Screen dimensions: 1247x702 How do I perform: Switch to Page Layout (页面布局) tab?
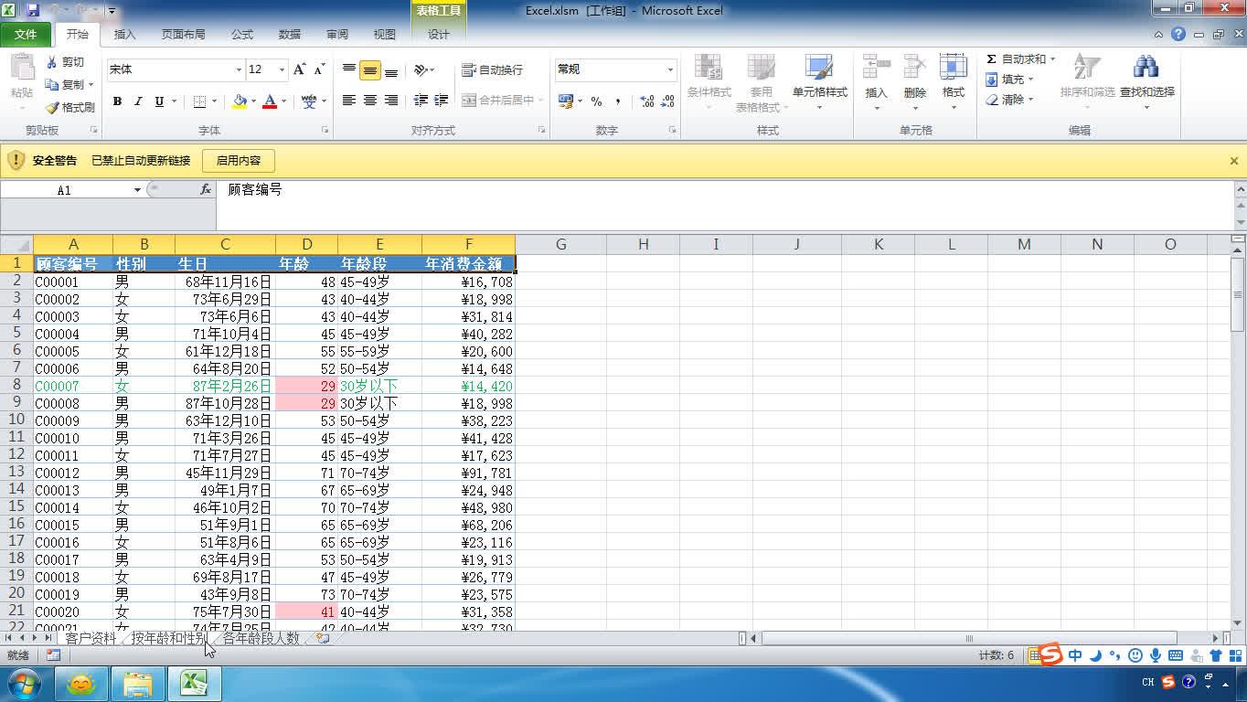pyautogui.click(x=183, y=35)
